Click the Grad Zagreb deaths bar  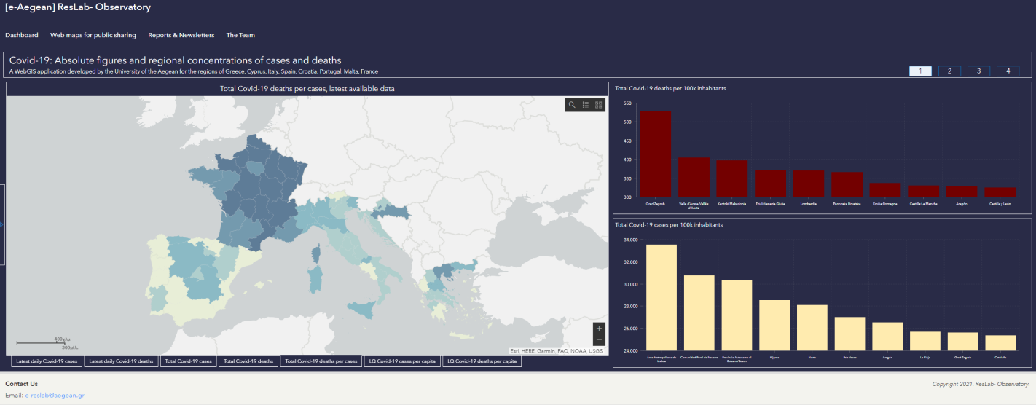tap(656, 154)
